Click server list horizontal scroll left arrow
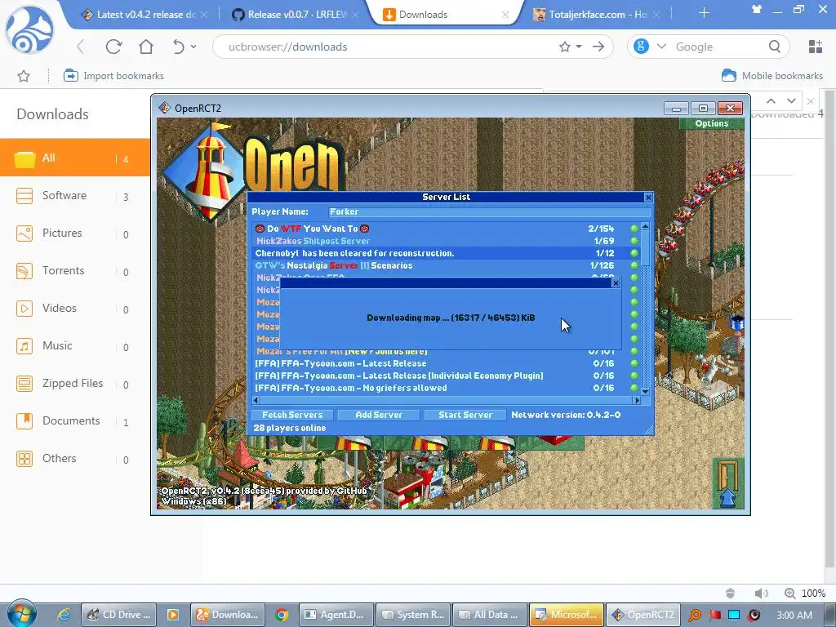 (256, 400)
